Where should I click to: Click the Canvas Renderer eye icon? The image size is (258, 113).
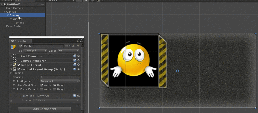[14, 61]
